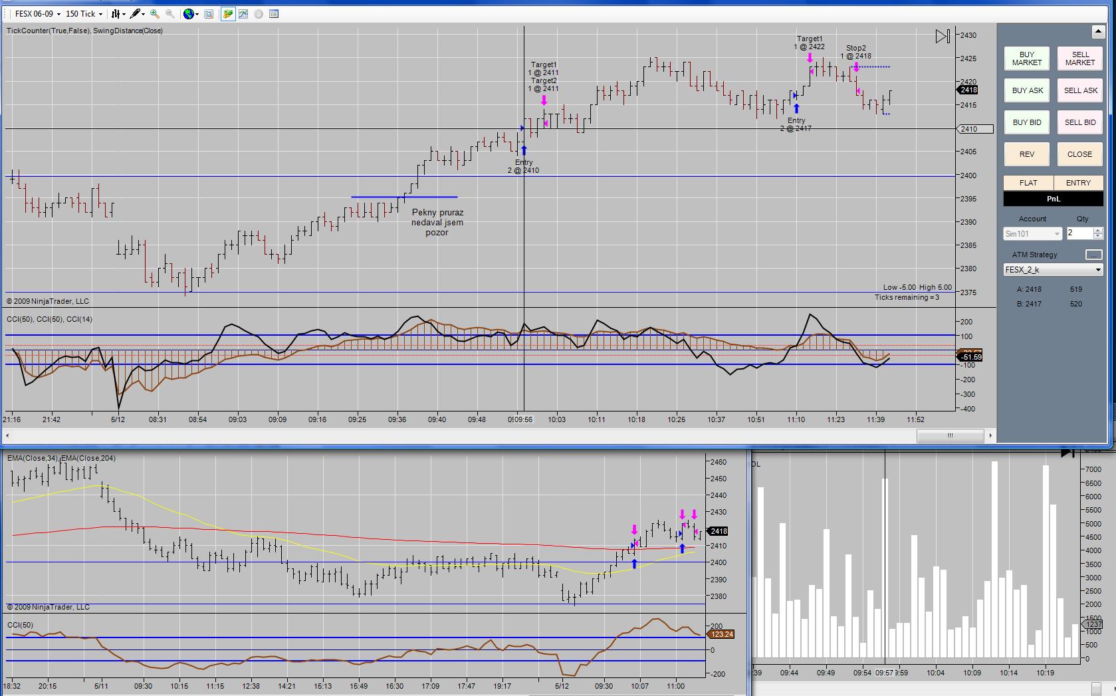Viewport: 1116px width, 696px height.
Task: Click the 'Stop2 1 @ 2418' chart label
Action: (856, 52)
